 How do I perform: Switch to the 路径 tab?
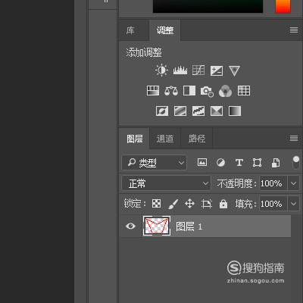coord(197,139)
